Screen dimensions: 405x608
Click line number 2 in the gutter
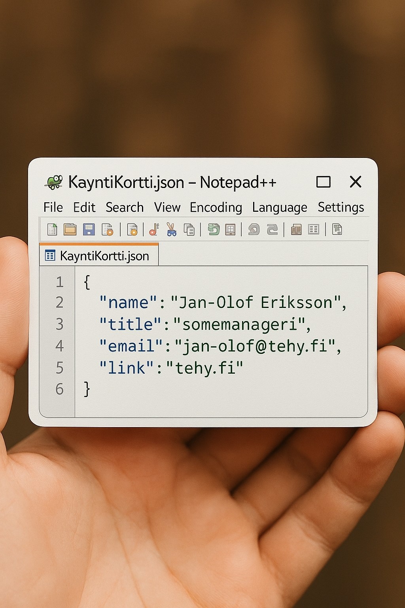click(x=60, y=302)
